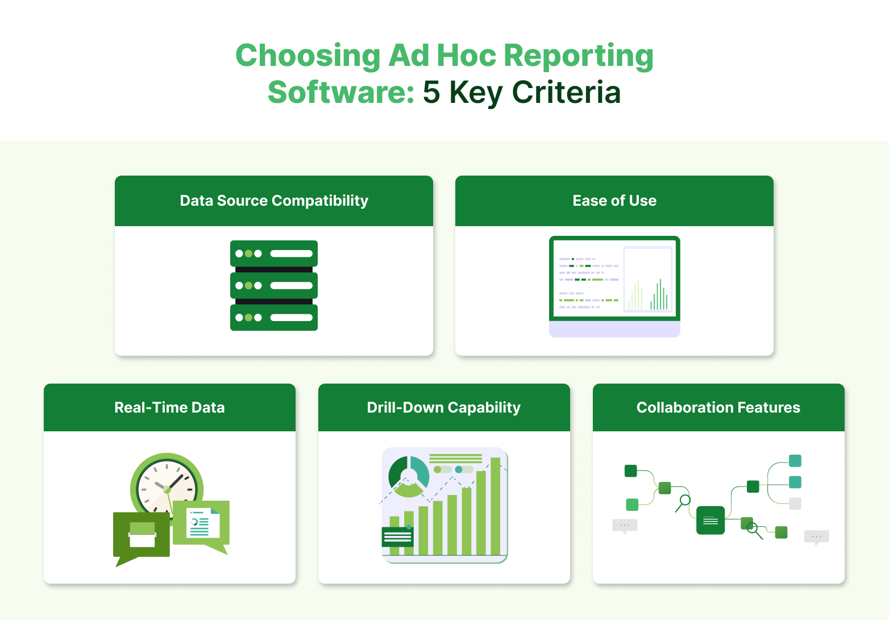Viewport: 889px width, 620px height.
Task: Click the title Choosing Ad Hoc Reporting Software
Action: click(444, 73)
